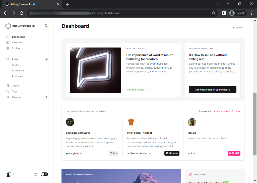Click the page vertical scrollbar thumb

255,124
